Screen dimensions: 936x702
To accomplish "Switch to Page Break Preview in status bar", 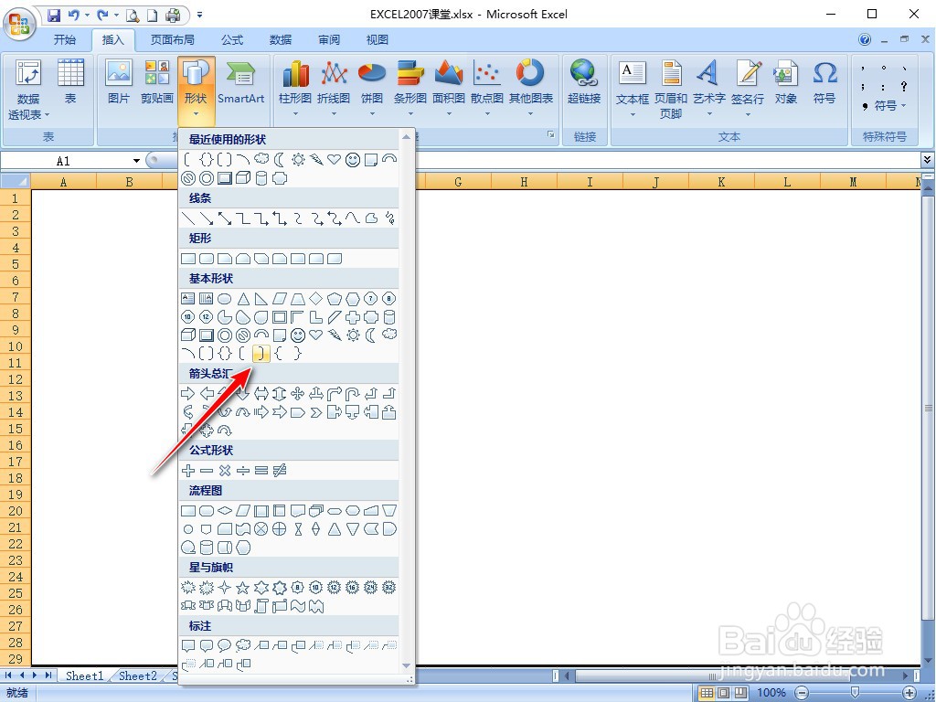I will point(740,693).
